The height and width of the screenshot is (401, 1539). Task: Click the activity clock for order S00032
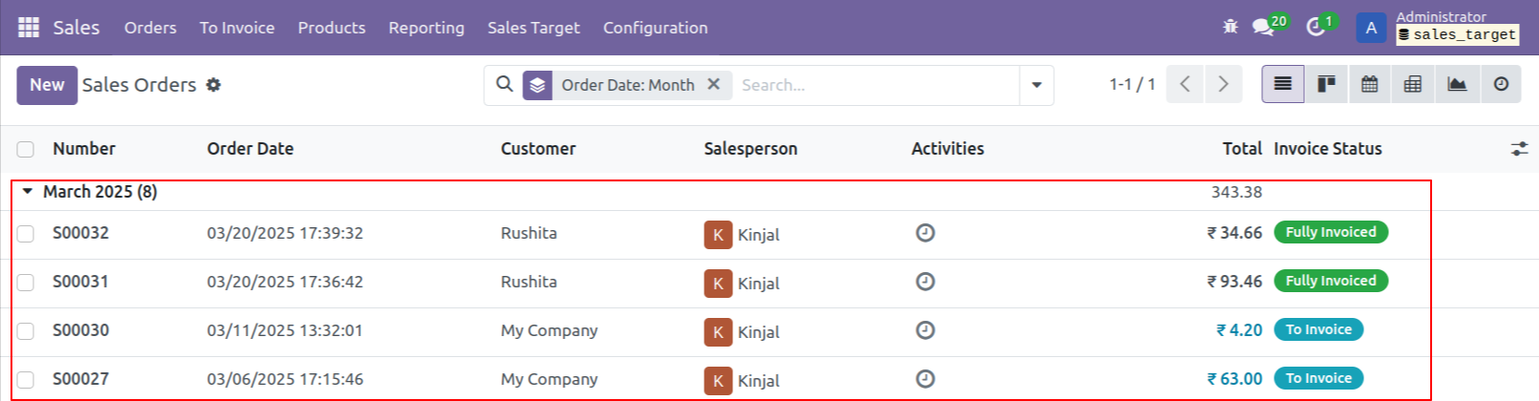click(x=925, y=233)
